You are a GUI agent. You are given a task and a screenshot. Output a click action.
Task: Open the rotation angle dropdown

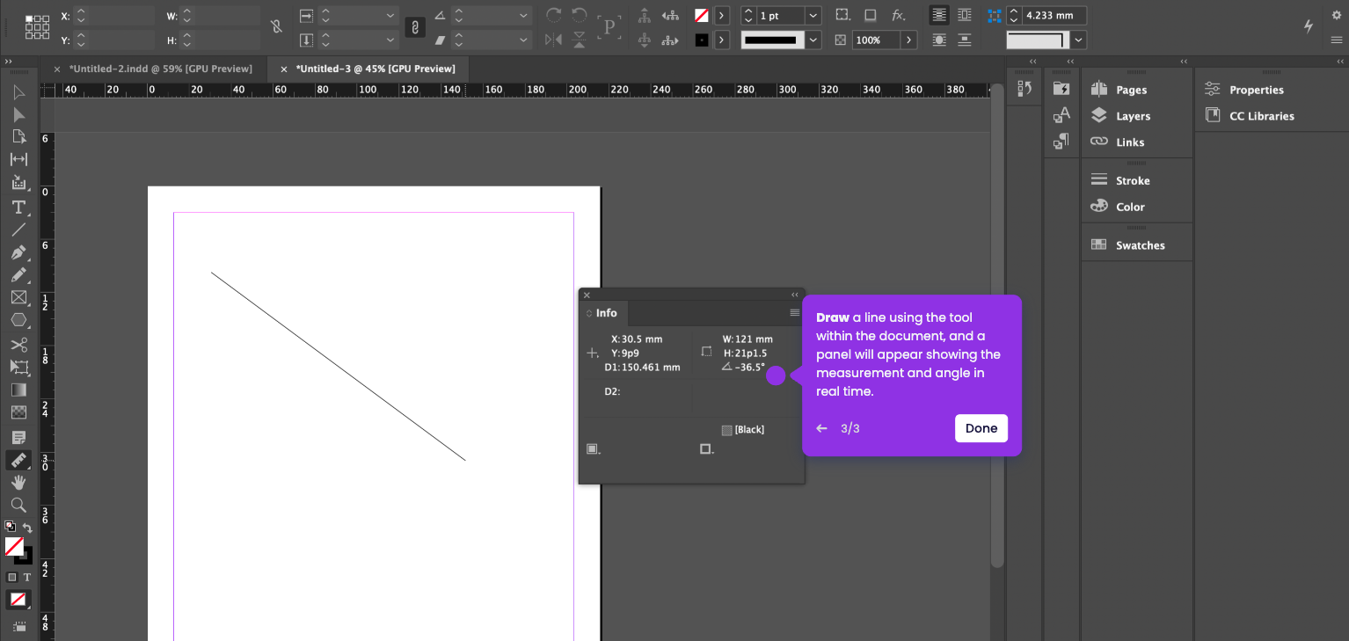(x=523, y=15)
